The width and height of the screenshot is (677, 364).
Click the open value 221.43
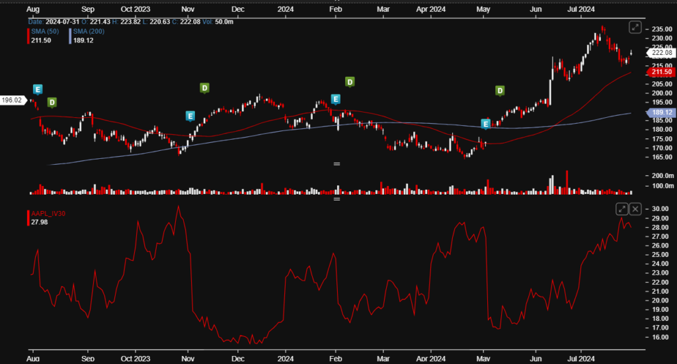(x=100, y=22)
